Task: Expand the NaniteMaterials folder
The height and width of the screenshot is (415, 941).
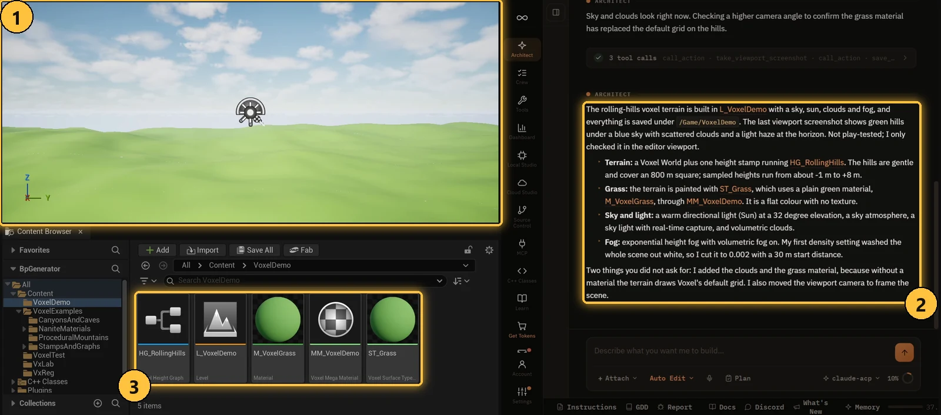Action: tap(24, 329)
